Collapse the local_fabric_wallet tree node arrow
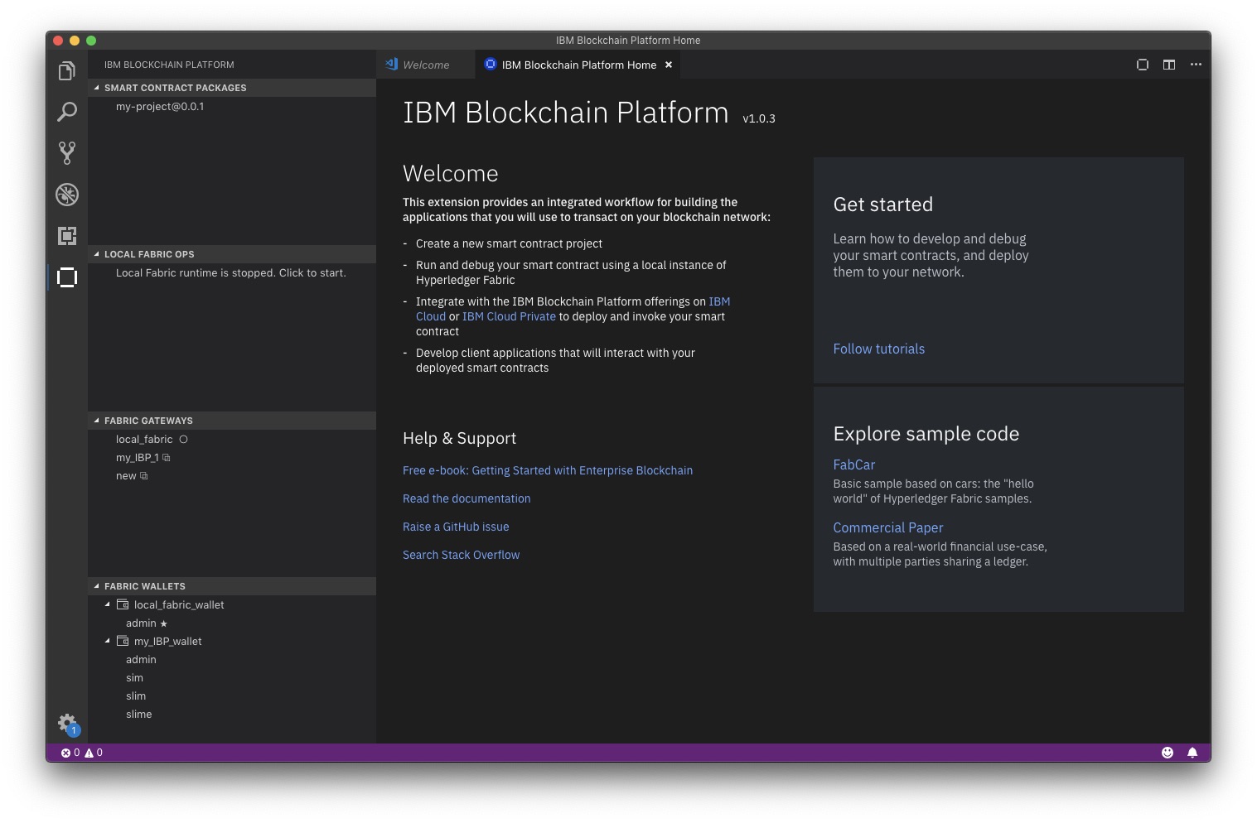Viewport: 1257px width, 823px height. point(108,604)
